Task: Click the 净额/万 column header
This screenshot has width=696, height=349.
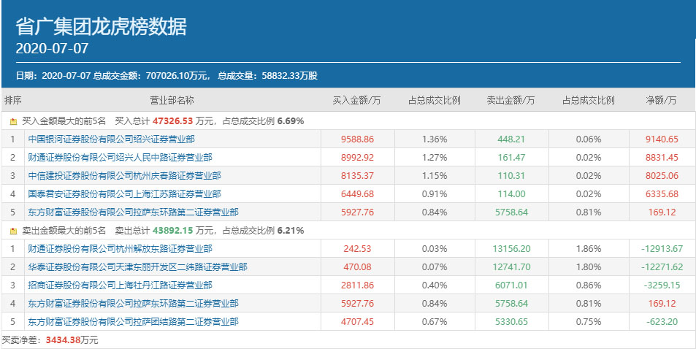Action: (x=661, y=99)
